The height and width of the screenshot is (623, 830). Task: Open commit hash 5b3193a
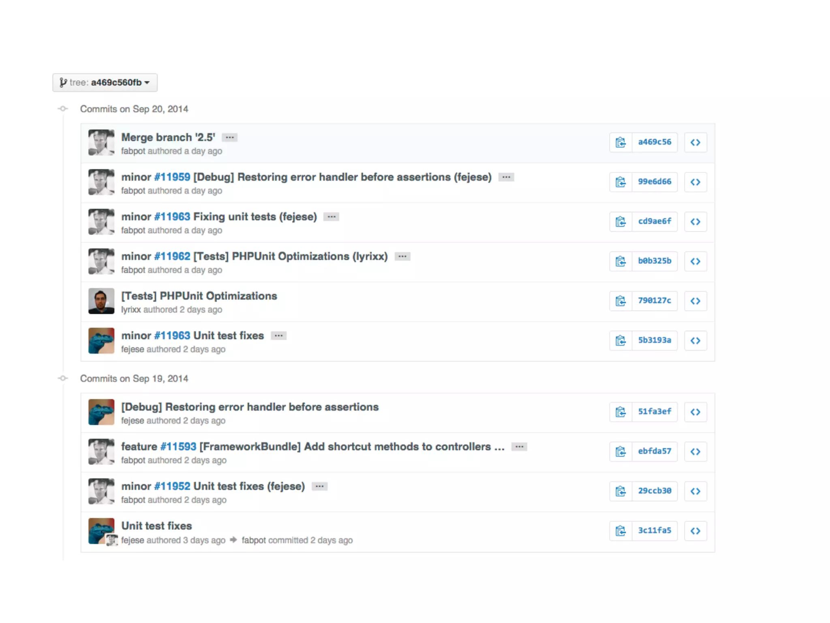pyautogui.click(x=655, y=340)
